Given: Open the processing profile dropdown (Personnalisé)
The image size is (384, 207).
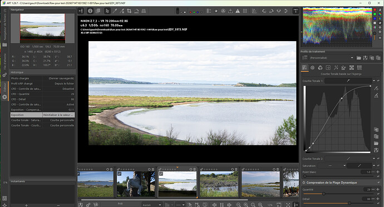Looking at the screenshot, I should coord(329,58).
